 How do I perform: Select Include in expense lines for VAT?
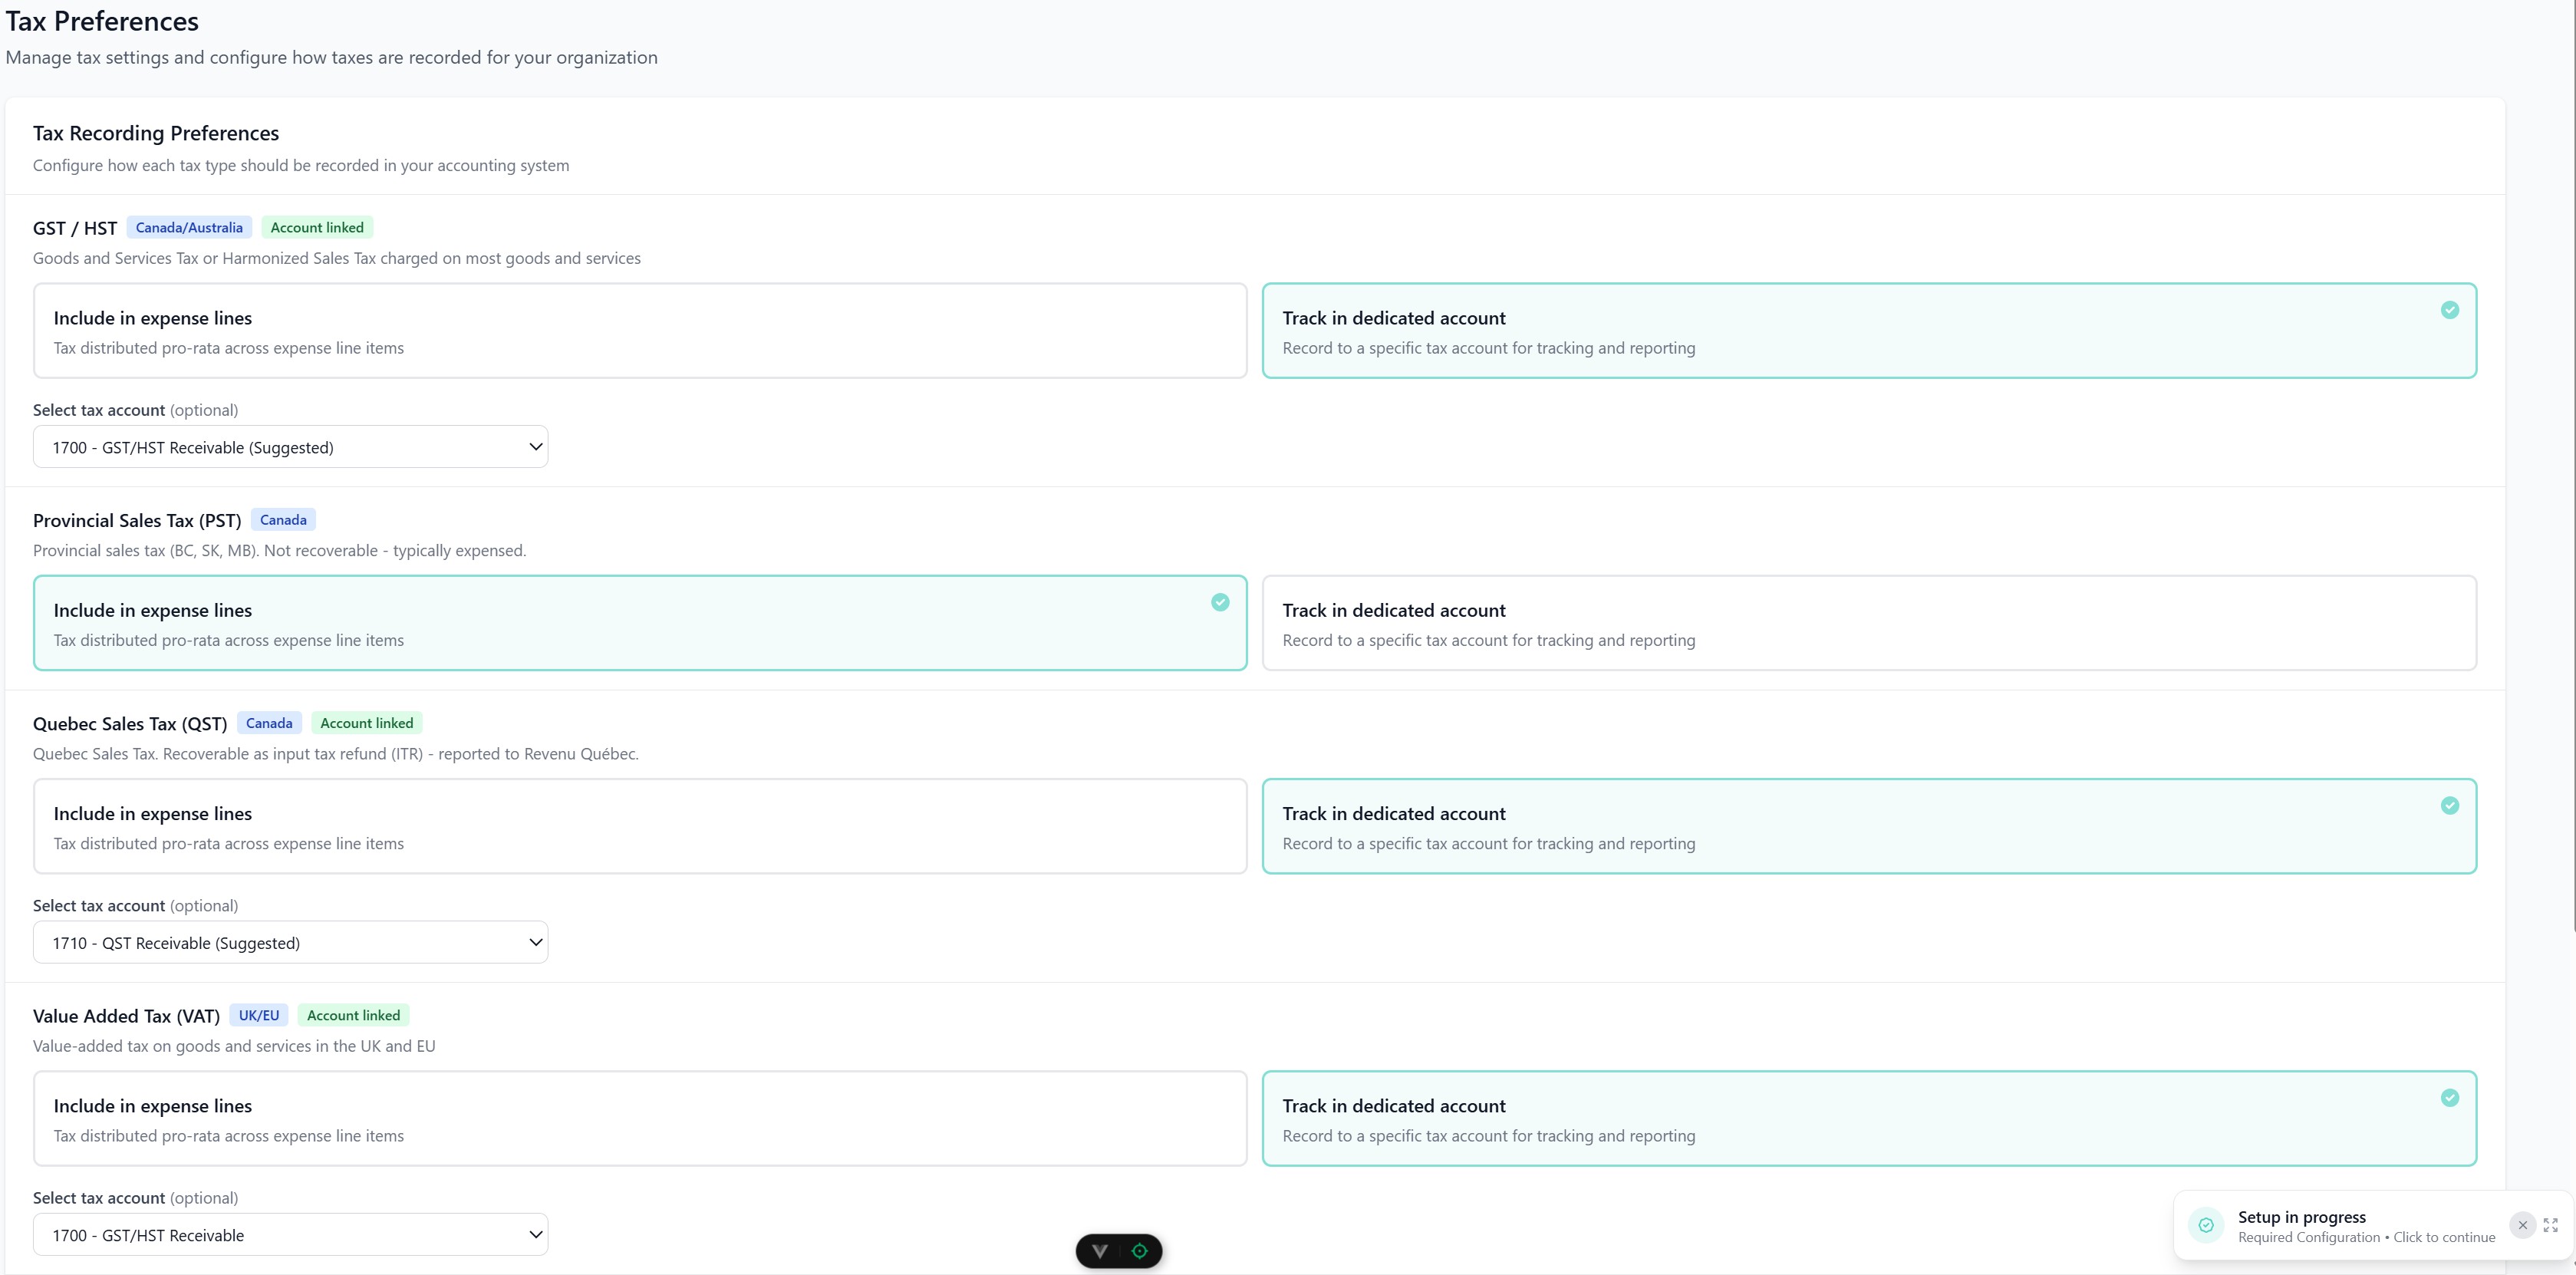tap(640, 1118)
